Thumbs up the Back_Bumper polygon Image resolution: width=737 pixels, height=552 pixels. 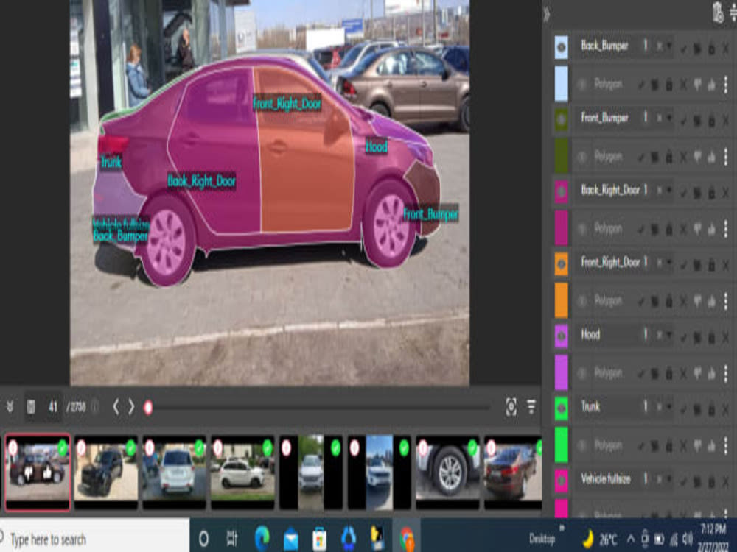712,85
